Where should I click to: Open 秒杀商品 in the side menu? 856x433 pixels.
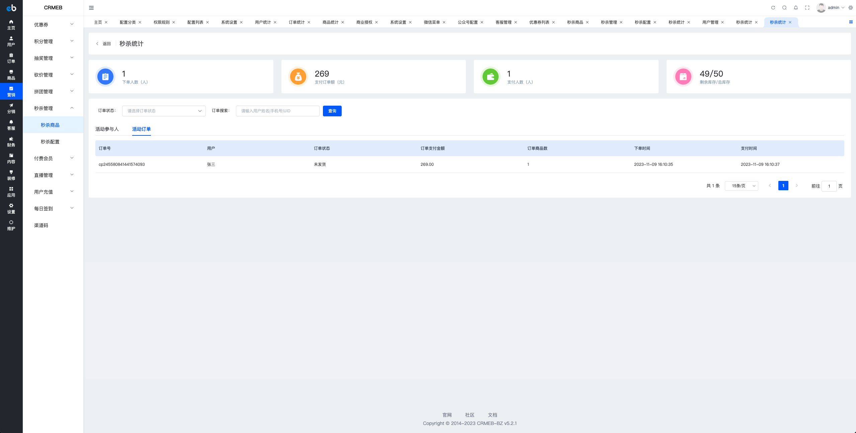click(53, 125)
